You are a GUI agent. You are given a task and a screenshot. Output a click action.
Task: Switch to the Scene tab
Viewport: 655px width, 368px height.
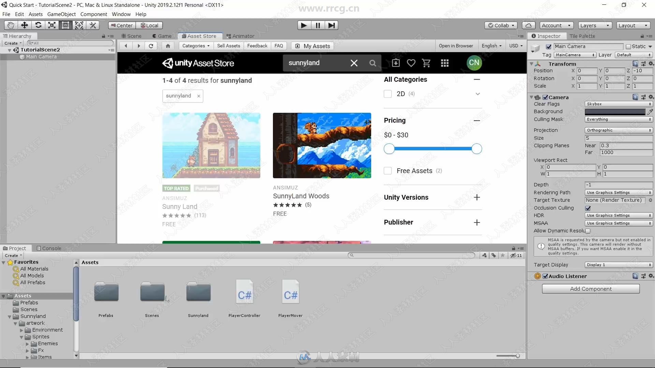(x=131, y=36)
